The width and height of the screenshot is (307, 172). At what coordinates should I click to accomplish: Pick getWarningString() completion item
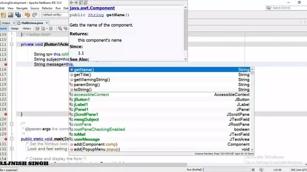(x=160, y=80)
